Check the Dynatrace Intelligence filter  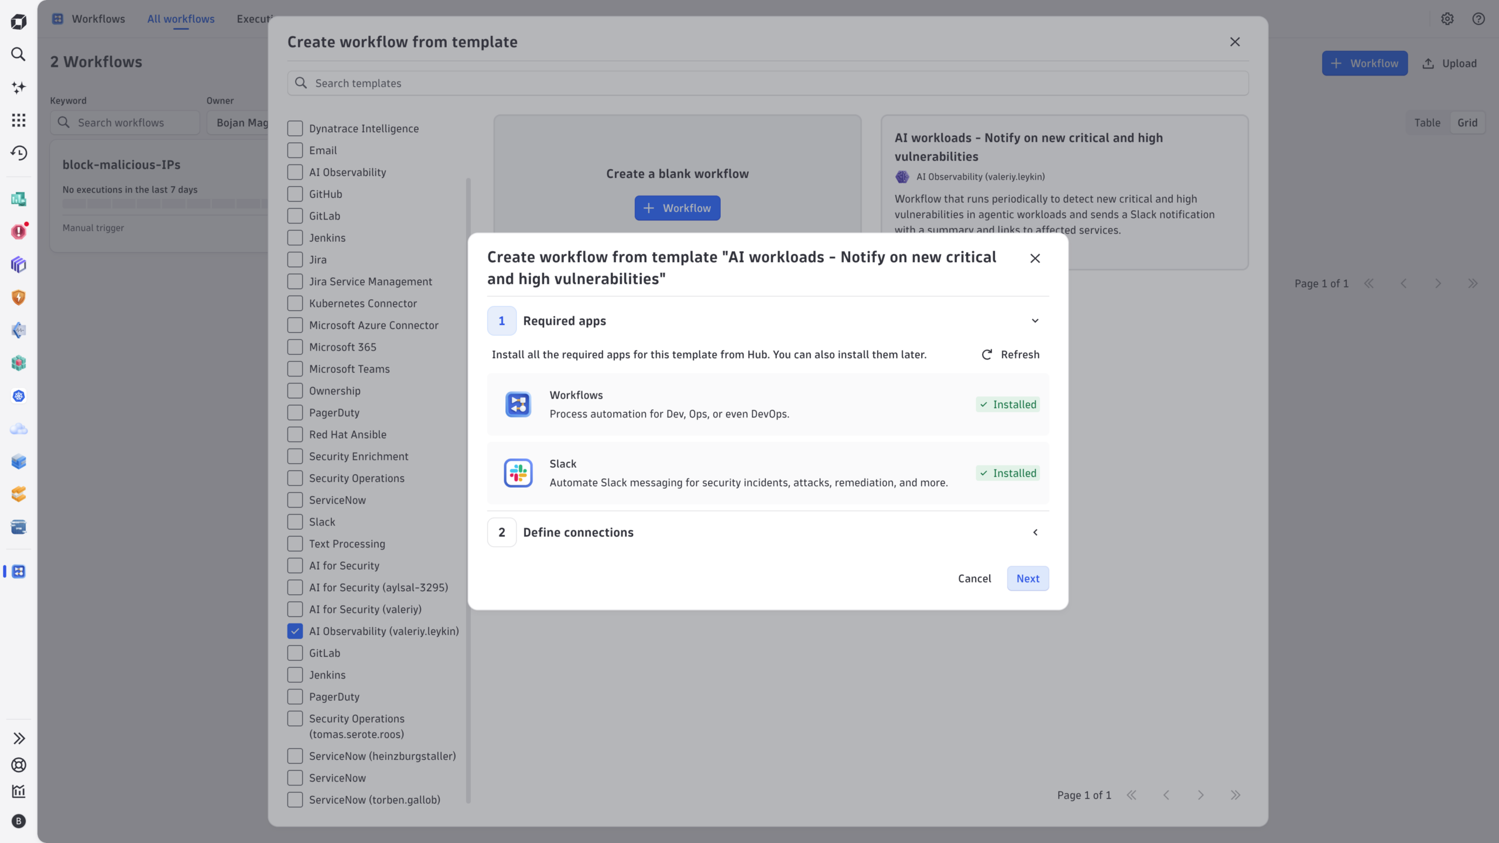click(295, 129)
